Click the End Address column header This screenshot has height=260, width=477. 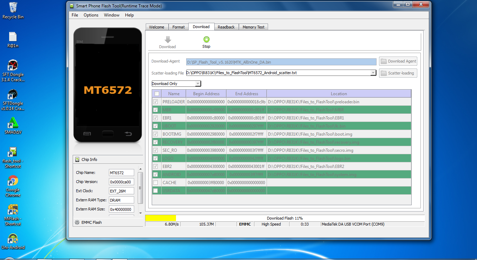tap(247, 94)
